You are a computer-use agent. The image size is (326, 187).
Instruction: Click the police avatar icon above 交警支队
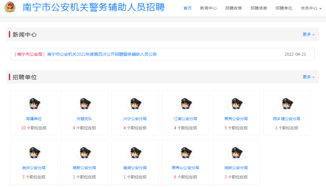pyautogui.click(x=84, y=104)
